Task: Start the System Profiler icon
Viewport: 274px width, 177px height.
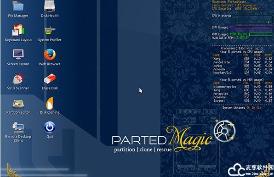Action: click(x=50, y=34)
